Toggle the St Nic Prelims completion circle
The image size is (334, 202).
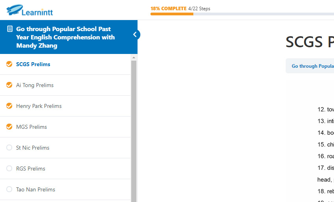click(x=9, y=148)
